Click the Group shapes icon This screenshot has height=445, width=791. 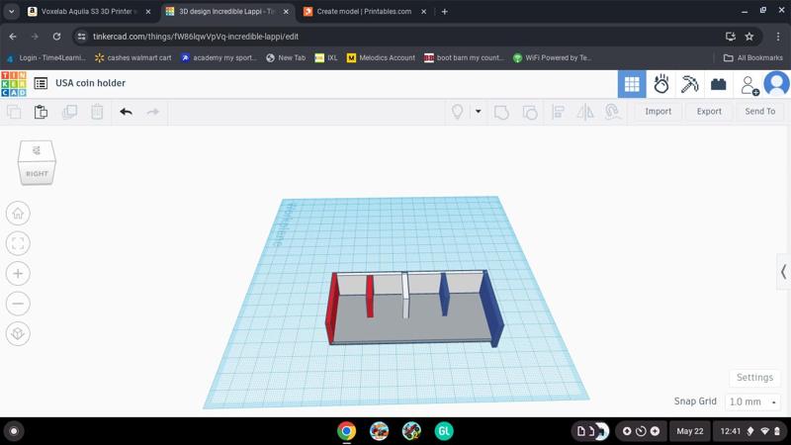[x=501, y=112]
